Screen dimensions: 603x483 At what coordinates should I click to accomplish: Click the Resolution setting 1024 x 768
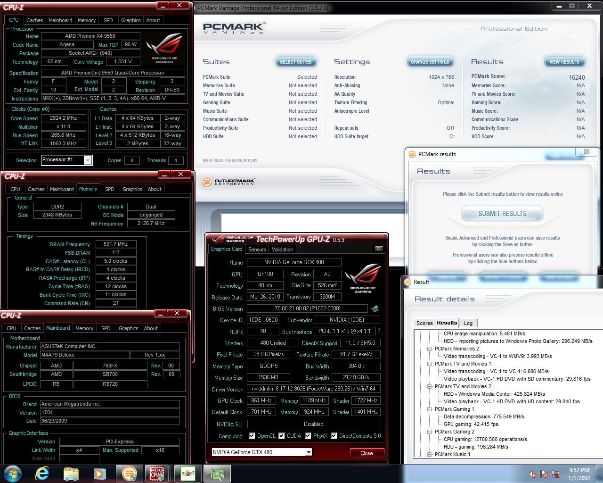pyautogui.click(x=441, y=77)
